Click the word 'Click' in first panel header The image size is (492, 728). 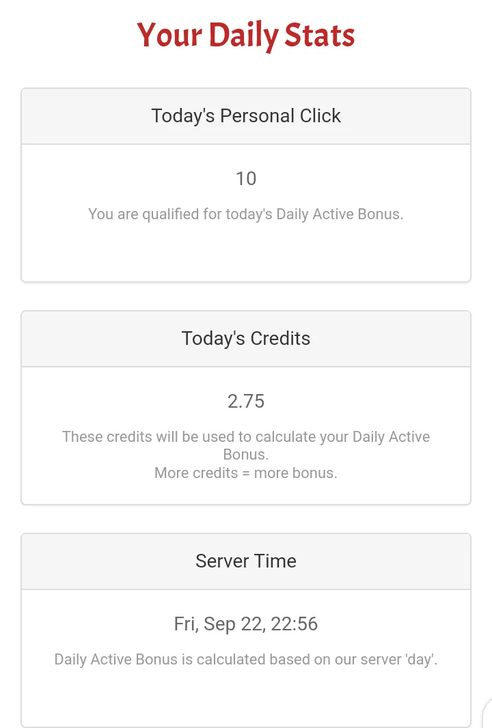[320, 116]
